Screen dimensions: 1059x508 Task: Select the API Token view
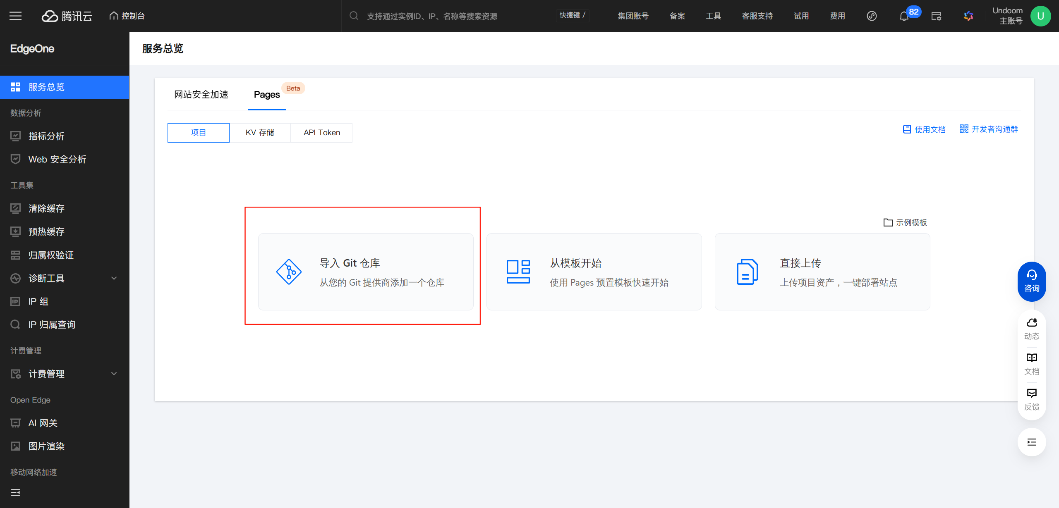(321, 132)
